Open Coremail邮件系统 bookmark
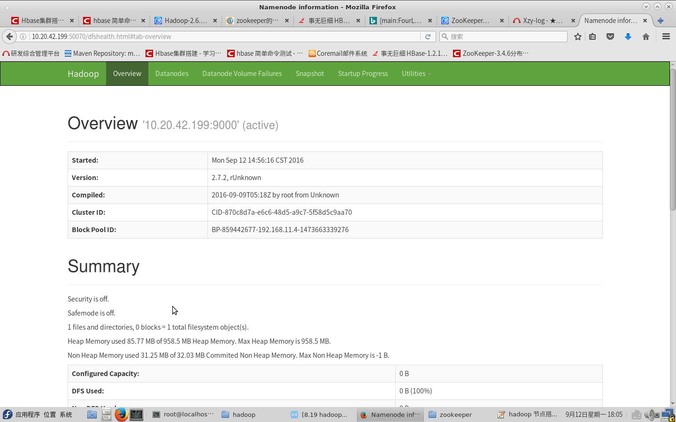Viewport: 676px width, 422px height. click(338, 53)
